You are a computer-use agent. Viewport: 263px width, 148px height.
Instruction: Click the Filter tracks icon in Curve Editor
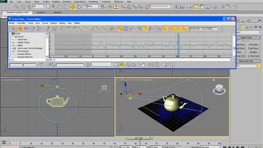12,29
